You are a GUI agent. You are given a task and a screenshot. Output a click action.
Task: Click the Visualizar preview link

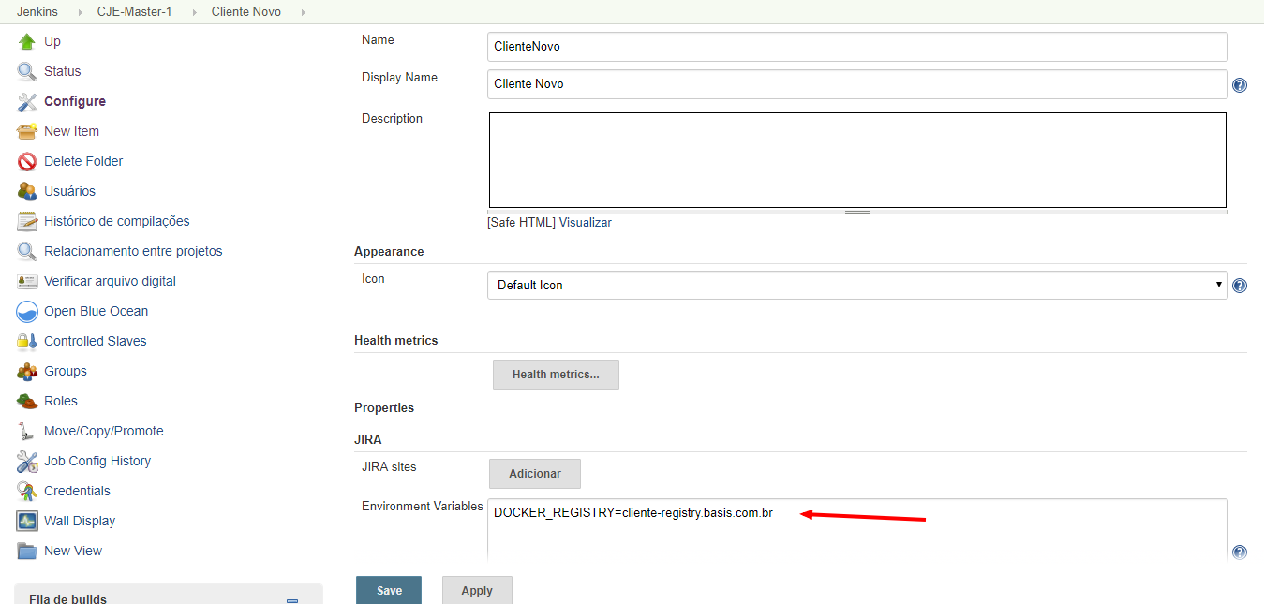585,223
